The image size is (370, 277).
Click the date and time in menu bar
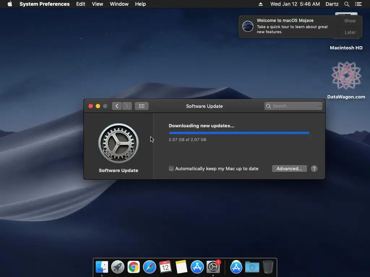pyautogui.click(x=295, y=4)
